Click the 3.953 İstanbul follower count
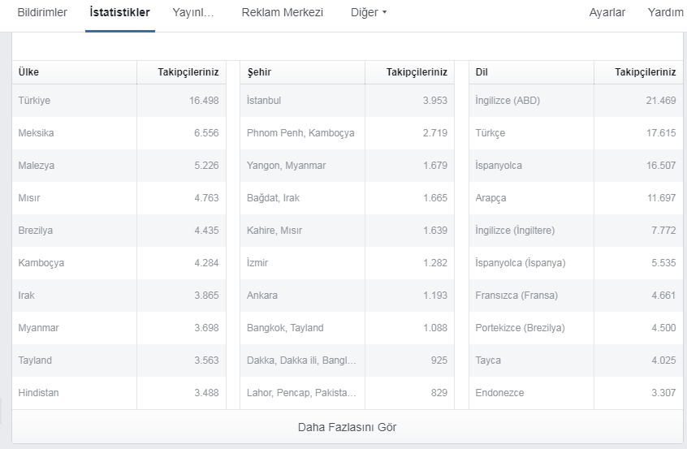Image resolution: width=687 pixels, height=449 pixels. (x=435, y=101)
